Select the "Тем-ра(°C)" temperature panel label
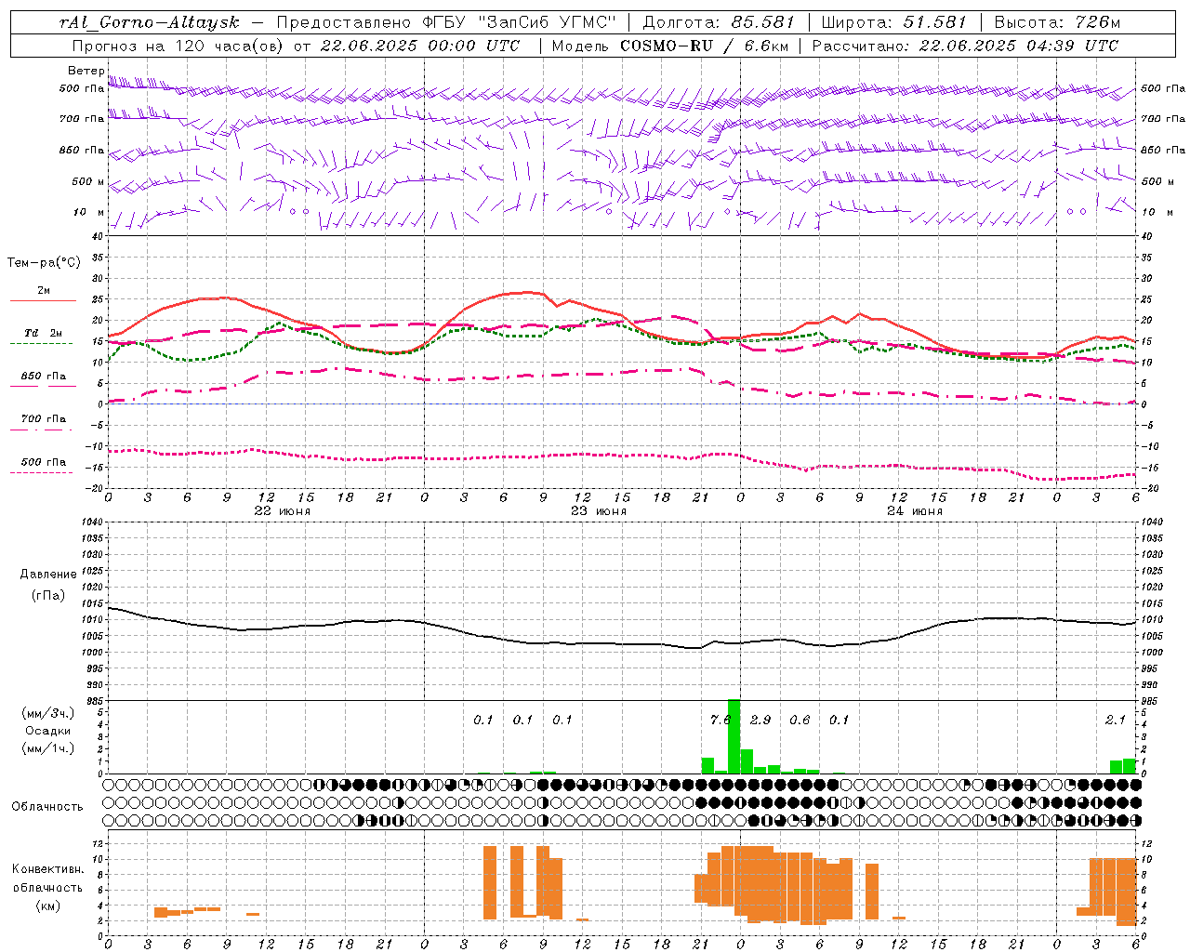The height and width of the screenshot is (952, 1190). [45, 263]
